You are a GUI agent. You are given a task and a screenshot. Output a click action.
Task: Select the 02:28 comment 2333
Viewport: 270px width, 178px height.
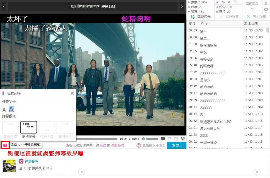pyautogui.click(x=226, y=135)
